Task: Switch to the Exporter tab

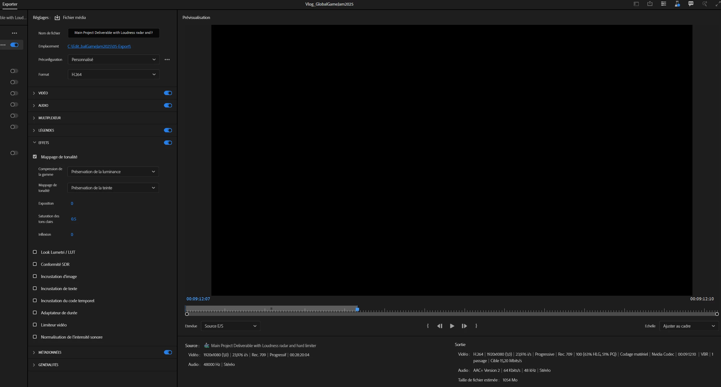Action: click(10, 4)
